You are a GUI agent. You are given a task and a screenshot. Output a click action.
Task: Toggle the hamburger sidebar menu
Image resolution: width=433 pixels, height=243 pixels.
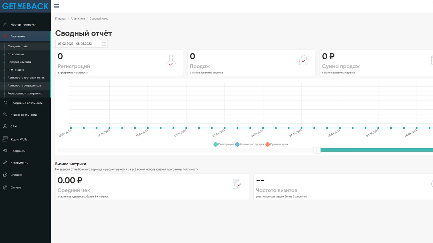pyautogui.click(x=57, y=6)
